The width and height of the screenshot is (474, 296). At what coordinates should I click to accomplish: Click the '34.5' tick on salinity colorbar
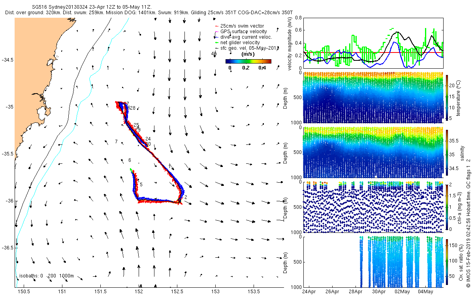point(454,169)
